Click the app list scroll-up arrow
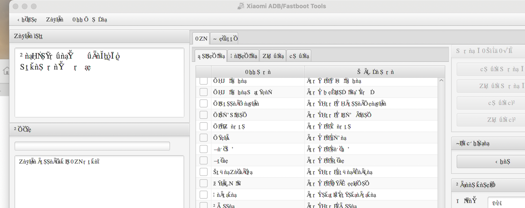Viewport: 525px width, 208px height. tap(441, 81)
